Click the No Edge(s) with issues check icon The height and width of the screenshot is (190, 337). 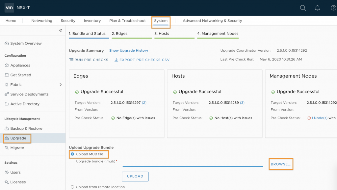click(x=113, y=118)
